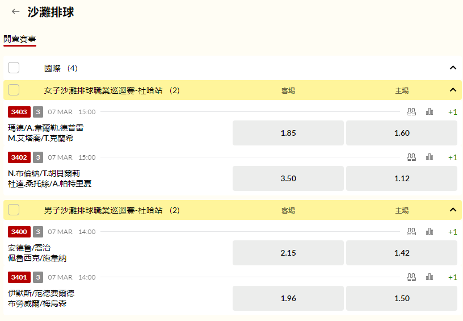The image size is (463, 321).
Task: Open statistics chart icon for match 3401
Action: point(430,277)
